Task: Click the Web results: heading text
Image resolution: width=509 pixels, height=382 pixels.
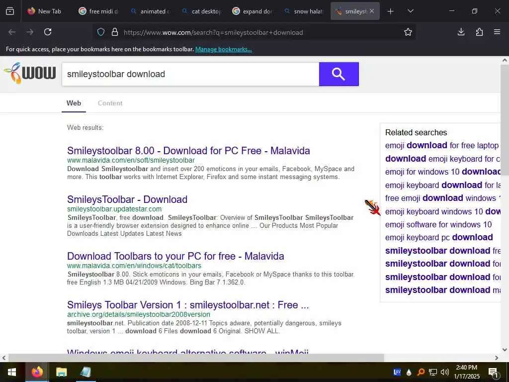Action: click(x=85, y=128)
